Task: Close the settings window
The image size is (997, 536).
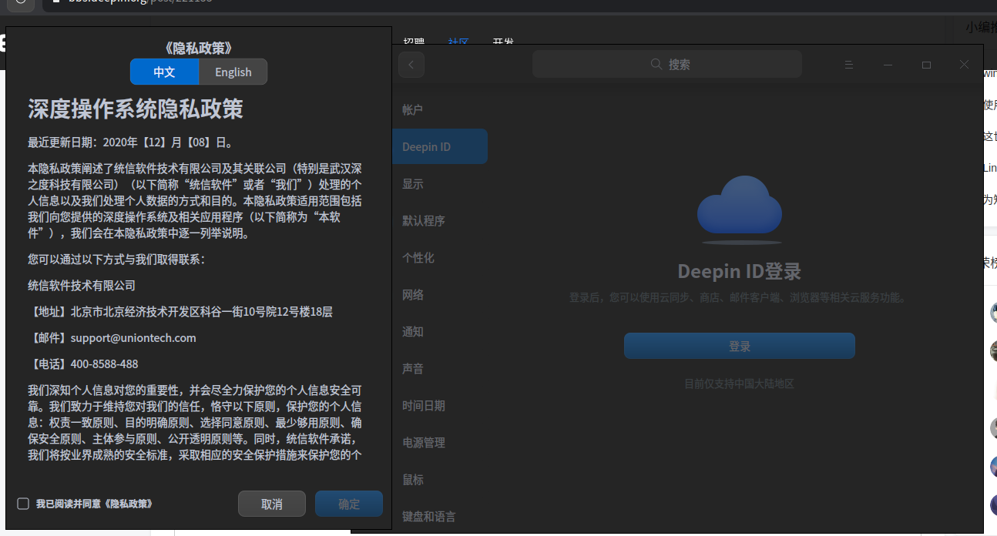Action: pos(964,65)
